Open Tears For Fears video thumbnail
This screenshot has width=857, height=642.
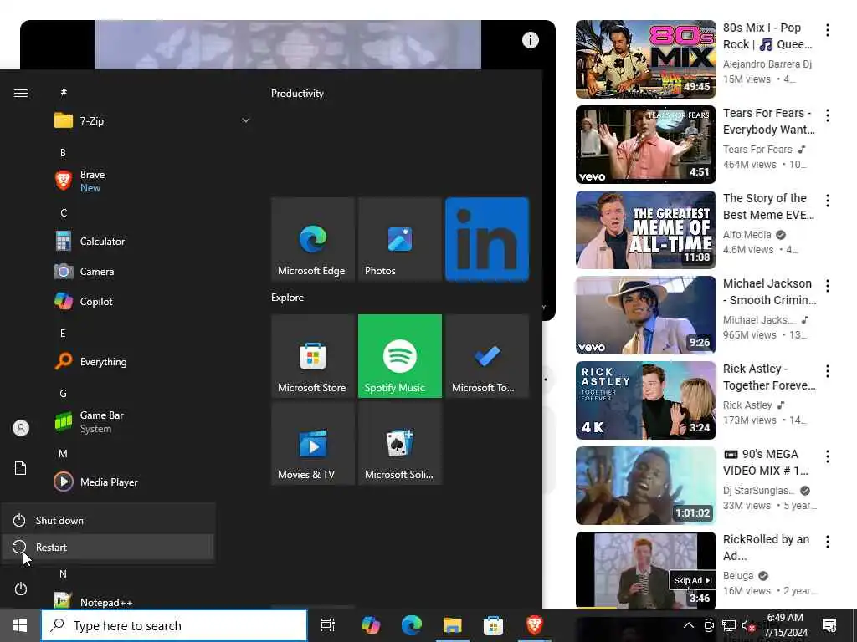pyautogui.click(x=645, y=144)
